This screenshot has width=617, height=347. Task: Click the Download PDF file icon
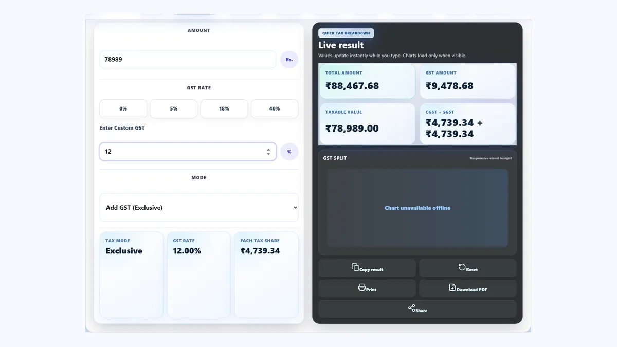pos(452,287)
